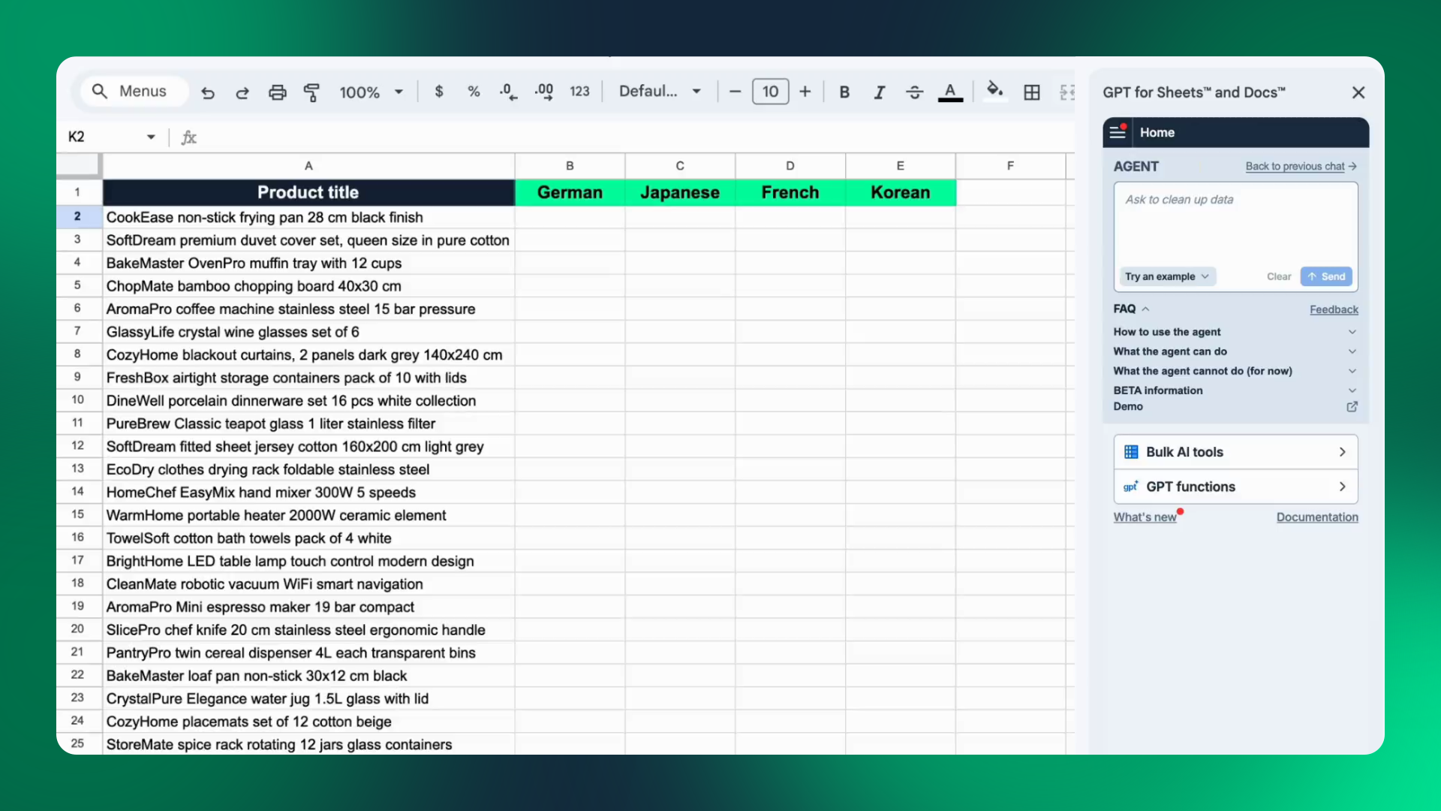Viewport: 1441px width, 811px height.
Task: Open the fill color picker
Action: pos(994,91)
